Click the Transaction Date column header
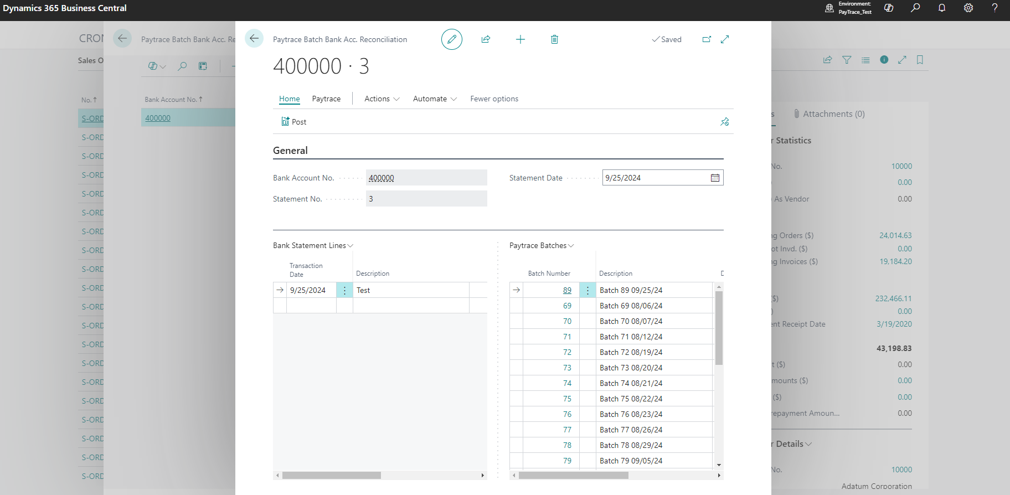Screen dimensions: 1010x495 pyautogui.click(x=306, y=270)
